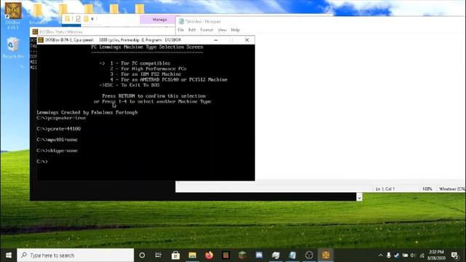Click the 'PC Lemmings Machine Type Selection Screen' heading

coord(147,47)
